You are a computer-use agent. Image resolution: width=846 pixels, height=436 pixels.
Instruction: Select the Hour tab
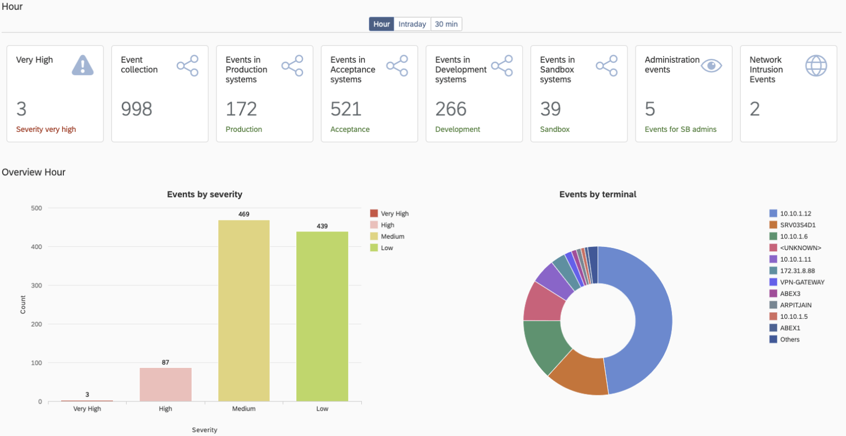(381, 24)
